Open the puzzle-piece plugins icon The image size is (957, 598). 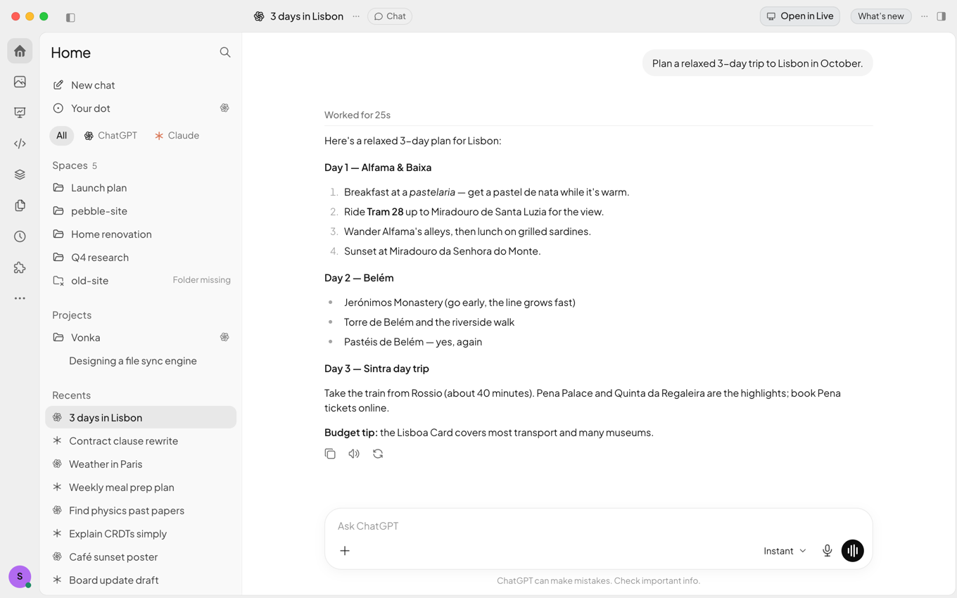[20, 267]
